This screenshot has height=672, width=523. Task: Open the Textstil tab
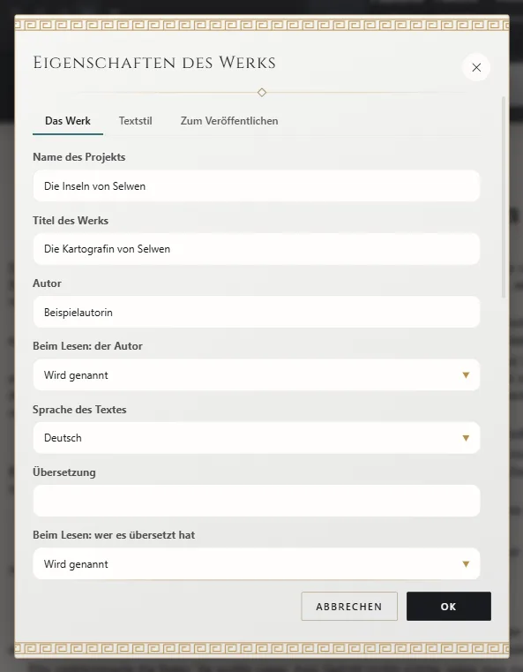click(135, 121)
